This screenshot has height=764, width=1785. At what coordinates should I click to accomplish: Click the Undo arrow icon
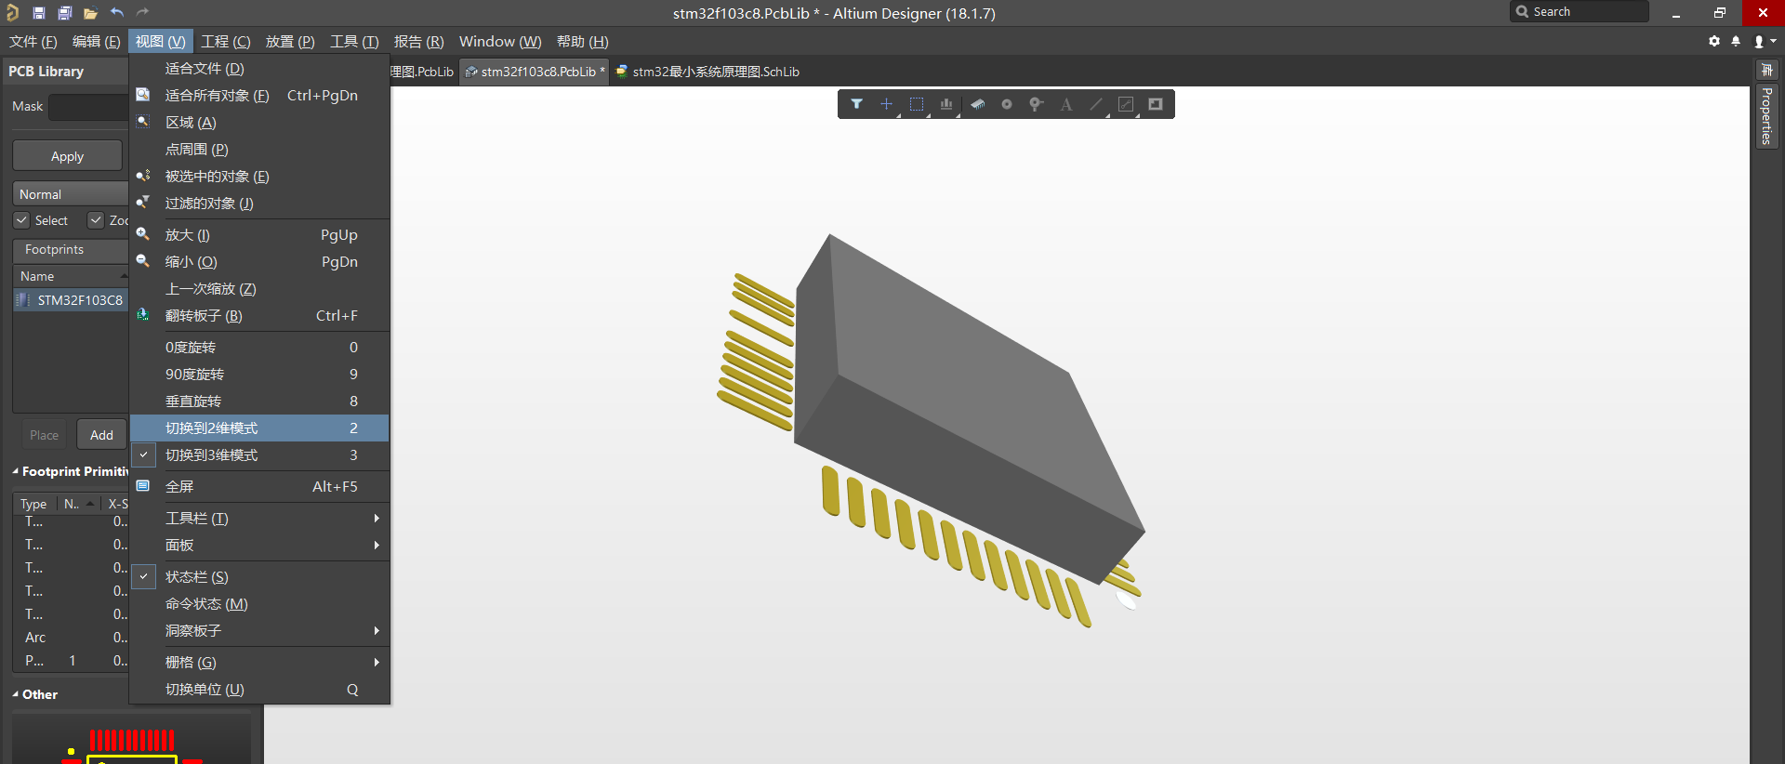point(116,12)
